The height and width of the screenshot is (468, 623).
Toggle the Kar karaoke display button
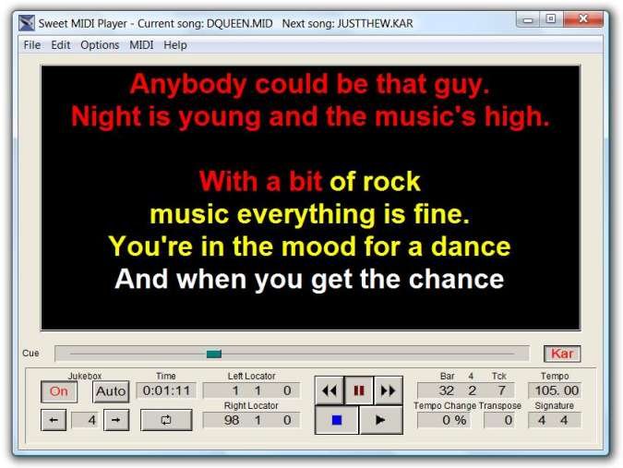562,354
